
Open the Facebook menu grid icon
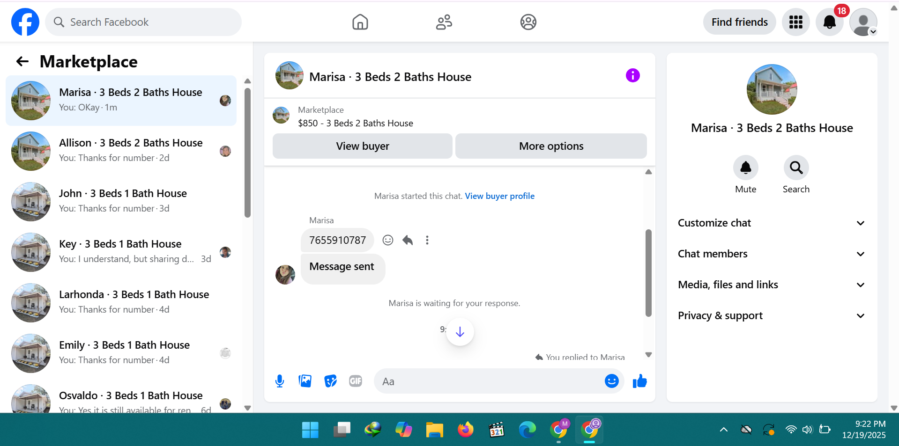pyautogui.click(x=795, y=22)
